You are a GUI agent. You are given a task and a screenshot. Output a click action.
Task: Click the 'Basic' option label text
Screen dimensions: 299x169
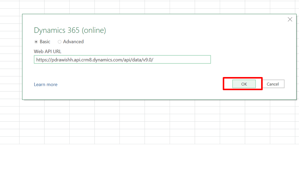coord(45,42)
